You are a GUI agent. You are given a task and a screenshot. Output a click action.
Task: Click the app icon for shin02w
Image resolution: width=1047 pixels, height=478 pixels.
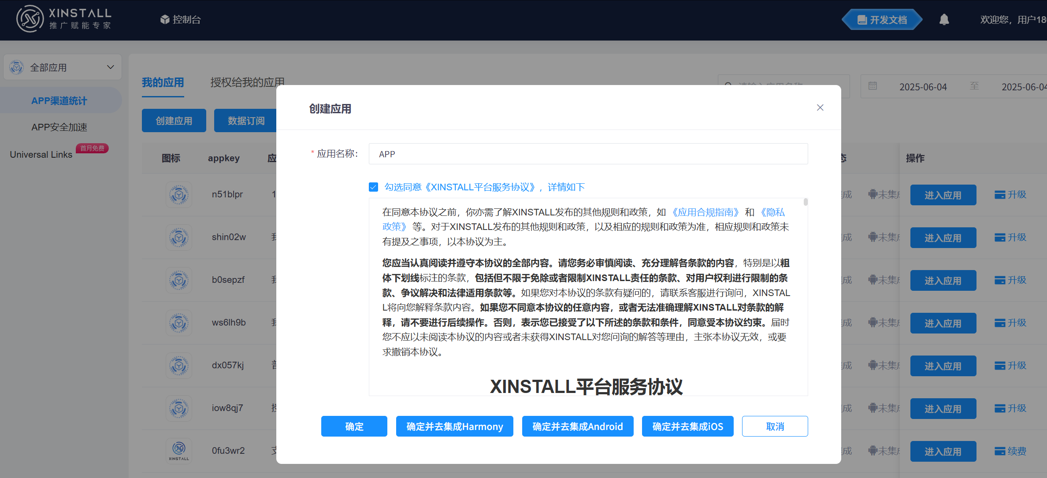coord(179,237)
